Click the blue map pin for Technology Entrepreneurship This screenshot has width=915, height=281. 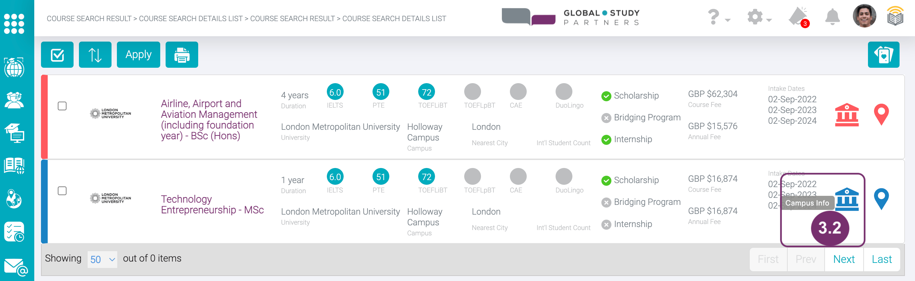[x=881, y=199]
